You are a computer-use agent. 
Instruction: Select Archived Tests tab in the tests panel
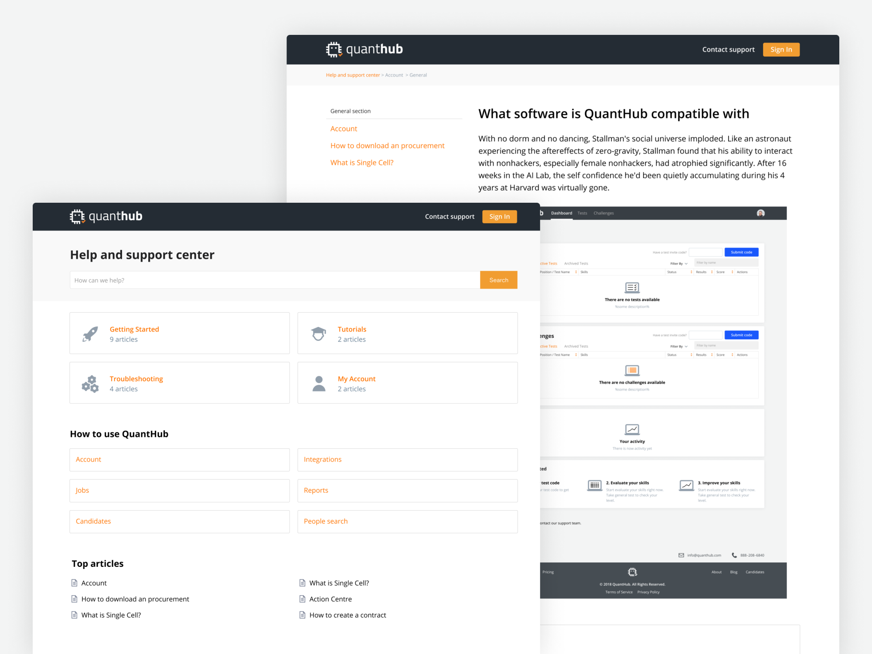coord(576,263)
